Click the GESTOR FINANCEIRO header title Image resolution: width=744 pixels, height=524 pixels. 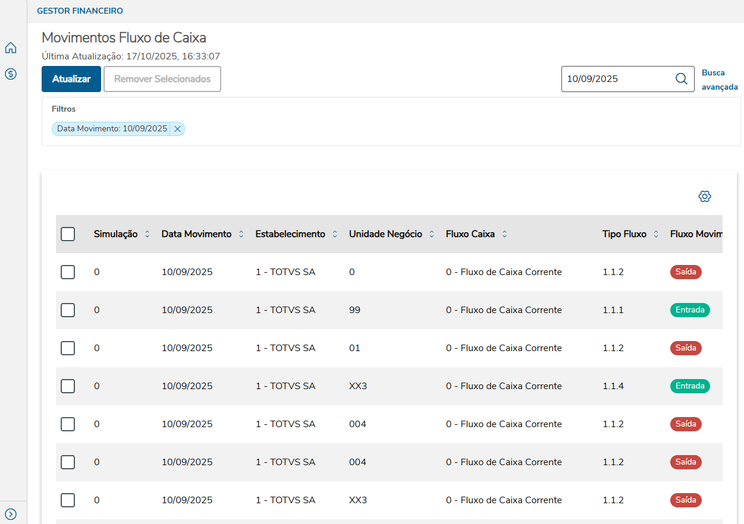80,11
